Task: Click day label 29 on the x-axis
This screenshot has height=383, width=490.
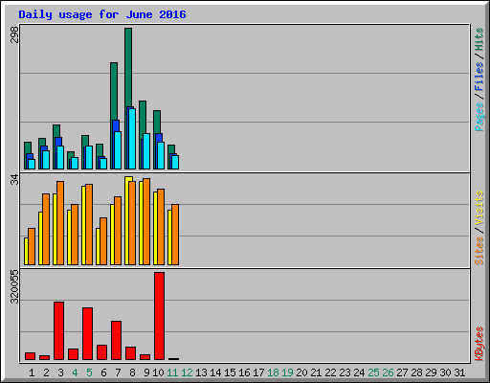Action: pos(431,372)
